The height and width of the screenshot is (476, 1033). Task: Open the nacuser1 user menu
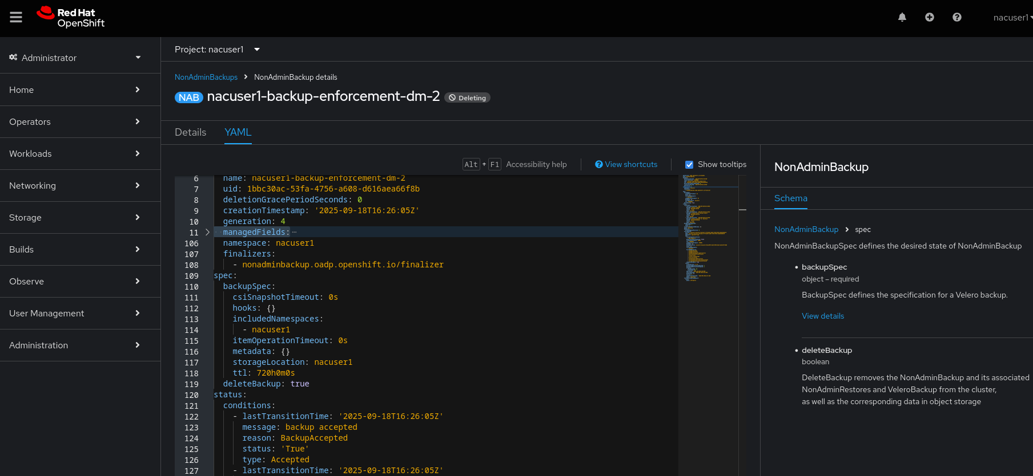pyautogui.click(x=1012, y=18)
